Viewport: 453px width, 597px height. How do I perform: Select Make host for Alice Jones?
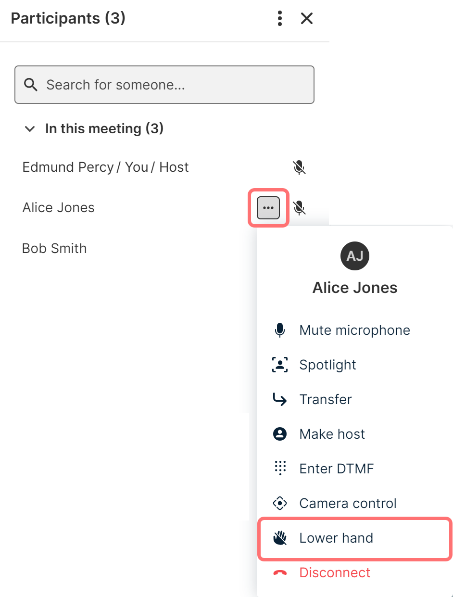(x=332, y=434)
